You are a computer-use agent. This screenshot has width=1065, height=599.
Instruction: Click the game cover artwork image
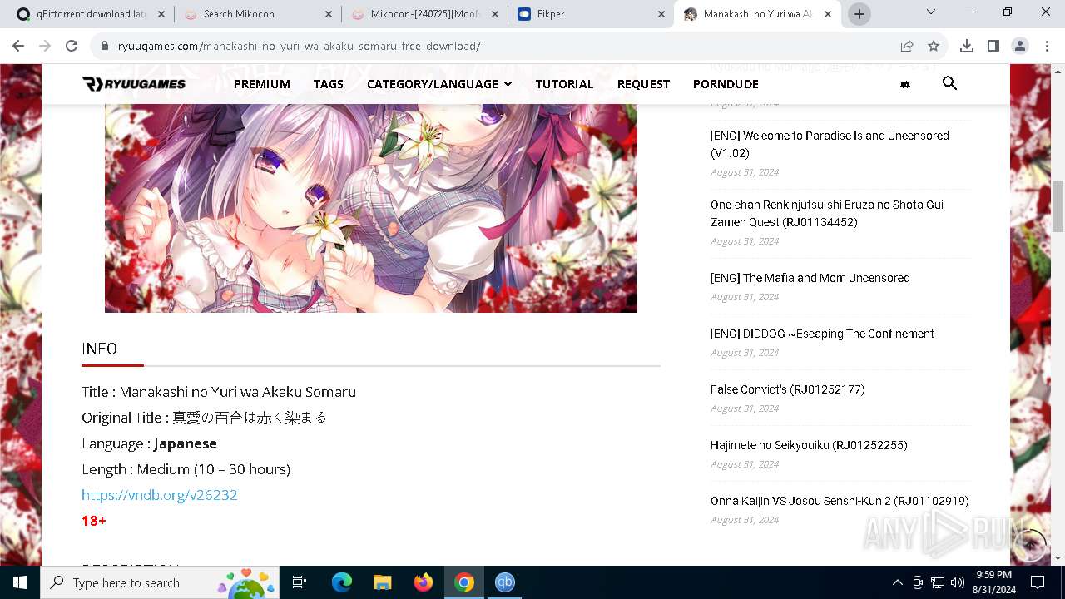[x=371, y=208]
